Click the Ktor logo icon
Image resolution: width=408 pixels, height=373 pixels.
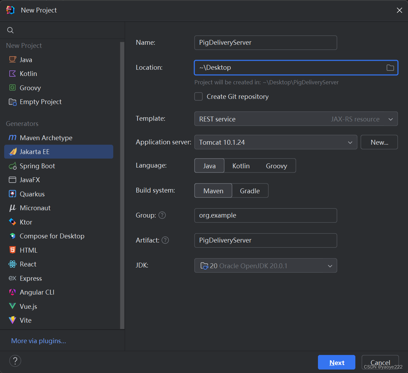point(12,222)
